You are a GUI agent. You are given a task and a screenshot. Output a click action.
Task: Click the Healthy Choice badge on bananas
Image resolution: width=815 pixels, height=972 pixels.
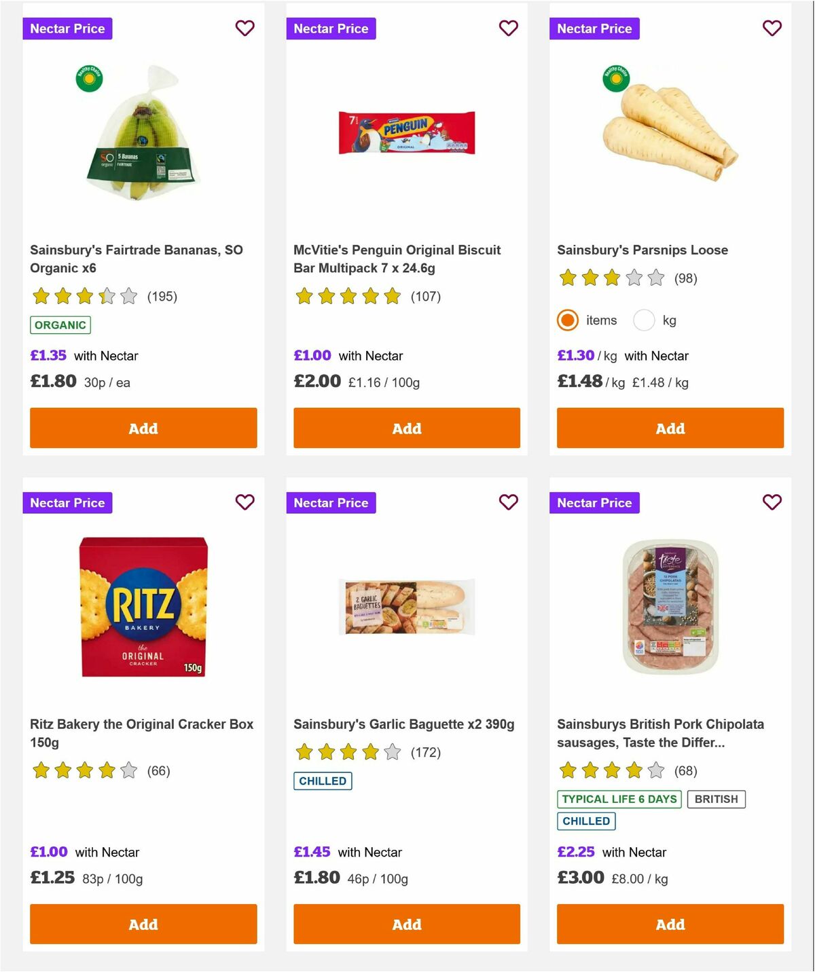pyautogui.click(x=88, y=78)
